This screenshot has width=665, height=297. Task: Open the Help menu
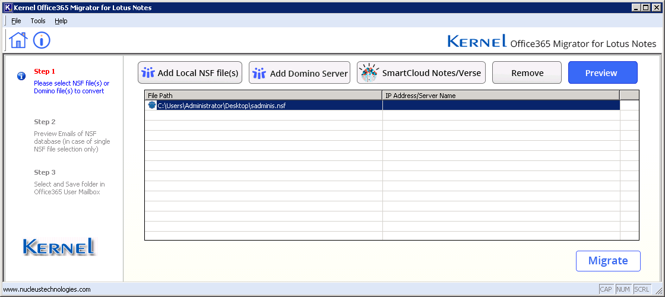(x=61, y=21)
